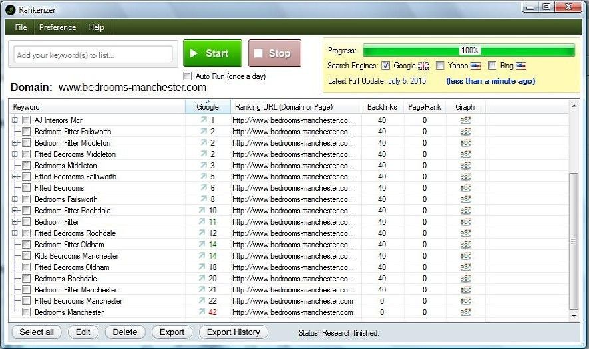Click the Stop button
The height and width of the screenshot is (349, 589).
tap(275, 53)
